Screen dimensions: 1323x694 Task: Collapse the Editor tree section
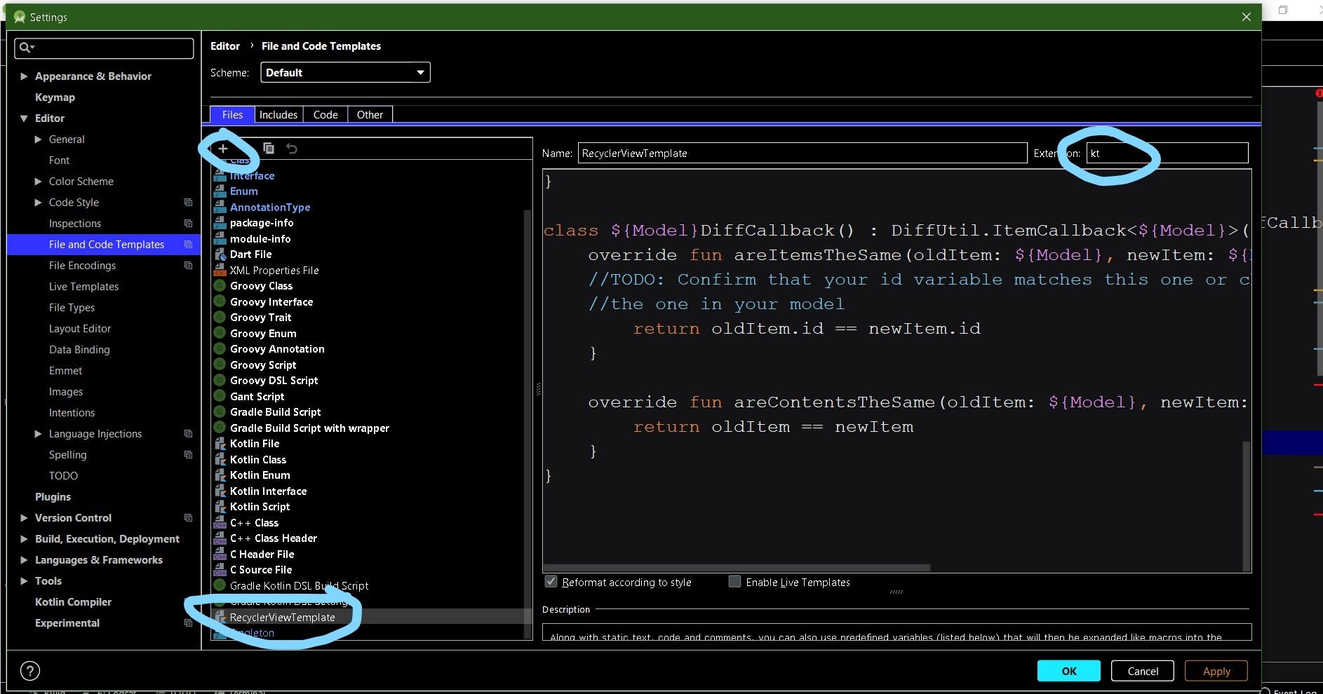click(x=24, y=118)
